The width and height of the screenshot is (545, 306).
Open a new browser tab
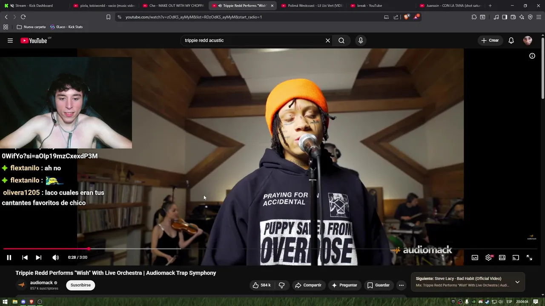click(490, 6)
